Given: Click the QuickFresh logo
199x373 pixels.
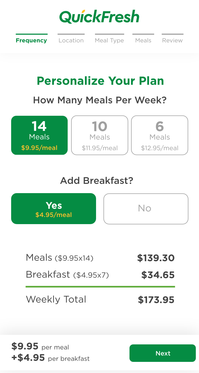Looking at the screenshot, I should (99, 17).
